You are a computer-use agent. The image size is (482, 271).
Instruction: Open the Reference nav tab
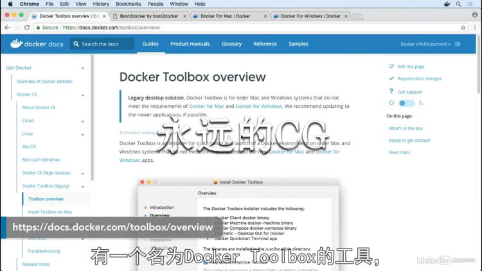(x=265, y=44)
